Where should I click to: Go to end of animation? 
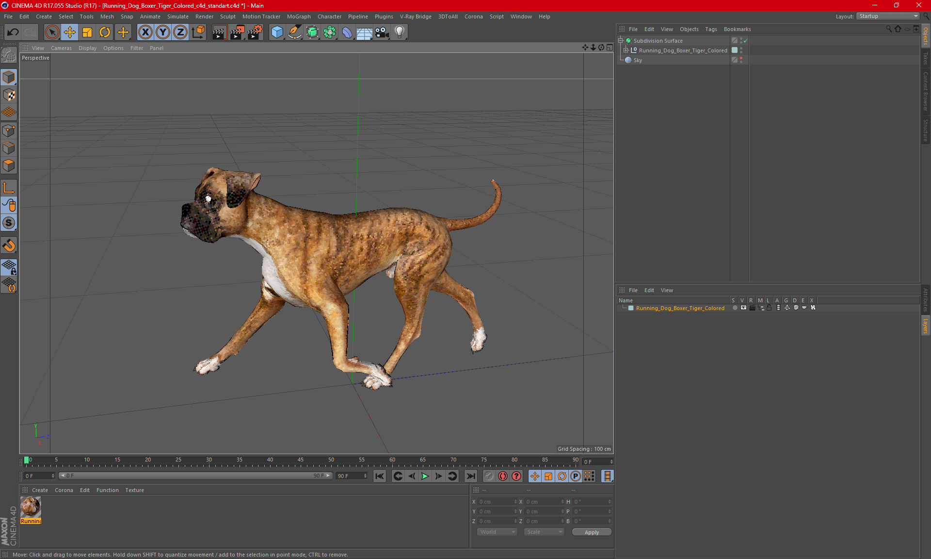point(470,476)
